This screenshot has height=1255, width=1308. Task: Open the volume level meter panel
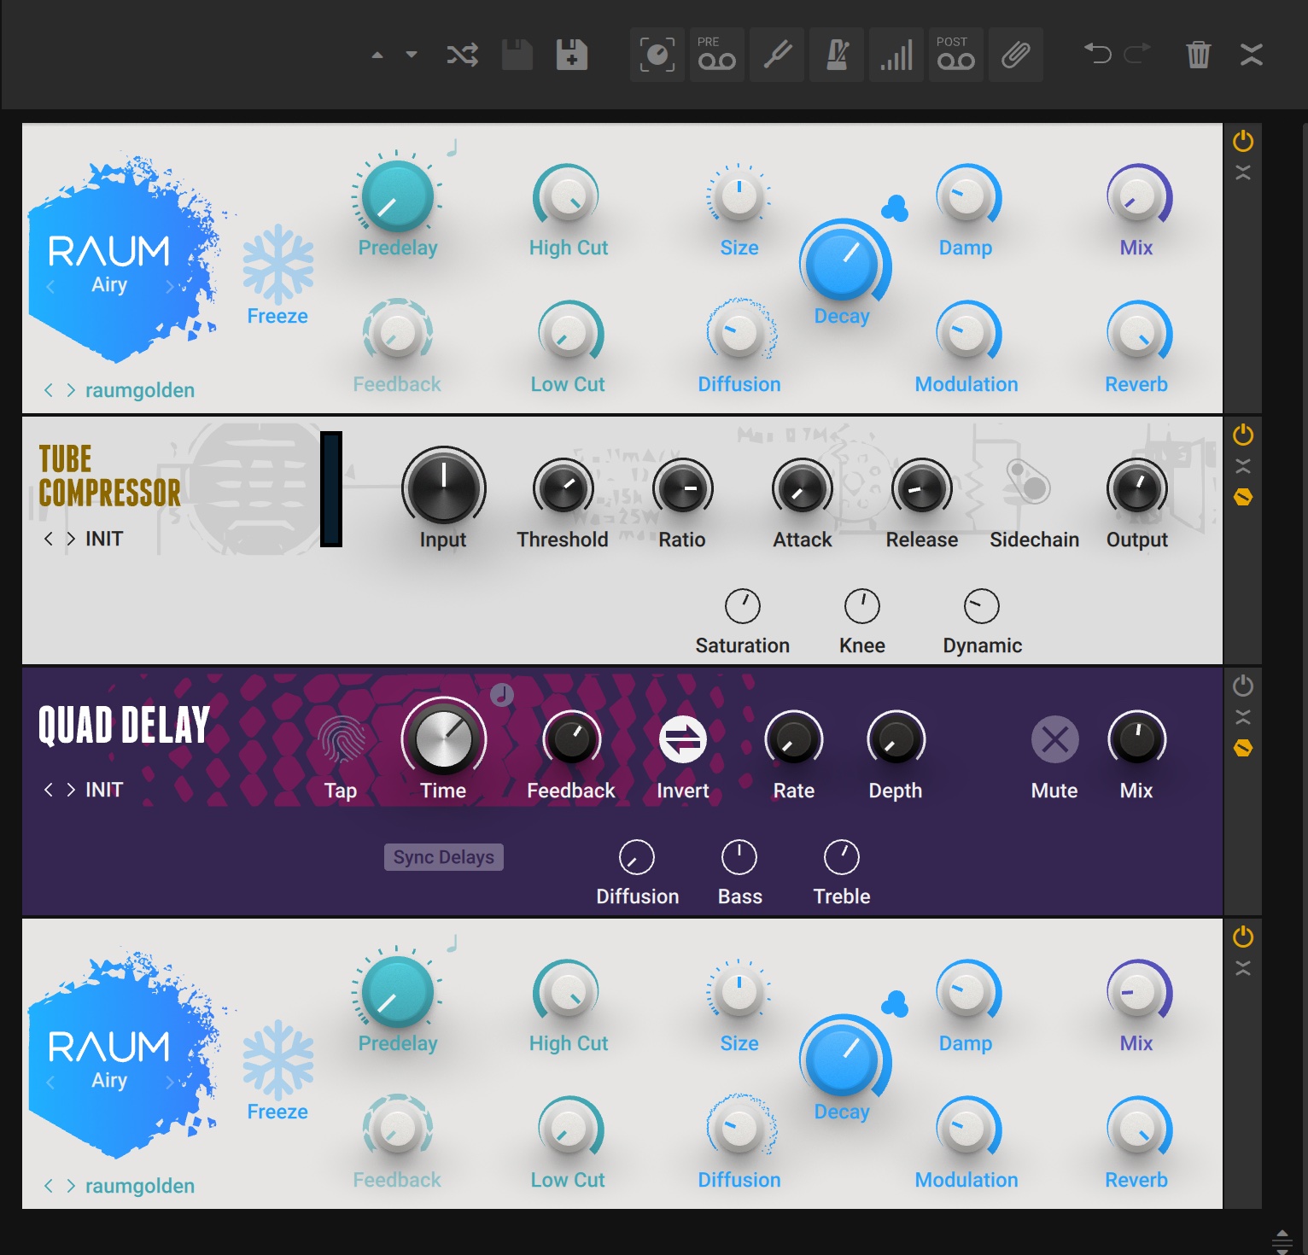(896, 55)
